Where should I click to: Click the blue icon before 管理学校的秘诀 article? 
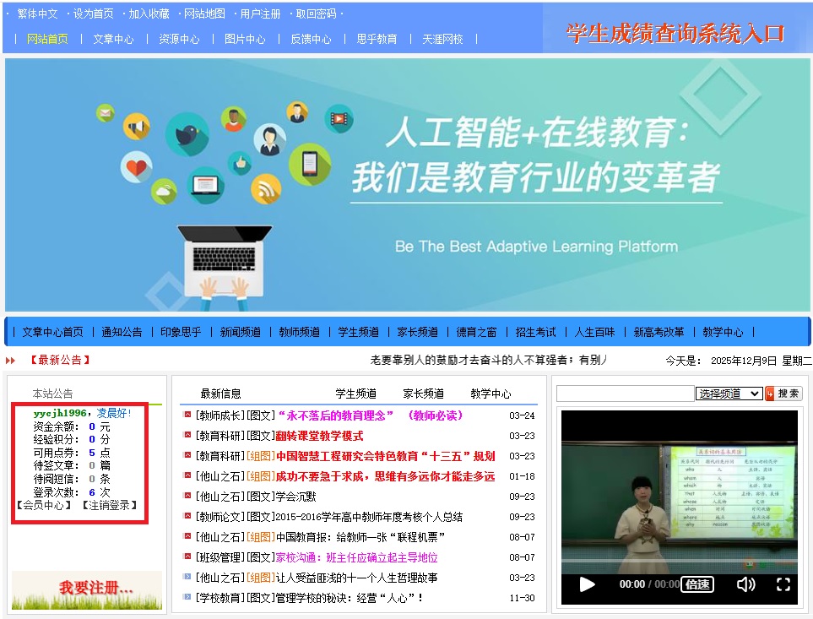(187, 597)
